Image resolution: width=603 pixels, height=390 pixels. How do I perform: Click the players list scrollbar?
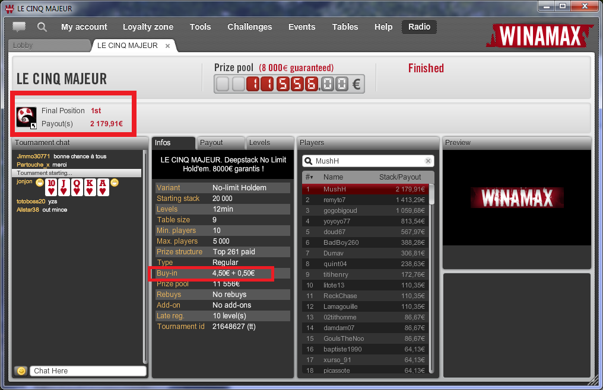click(x=431, y=278)
